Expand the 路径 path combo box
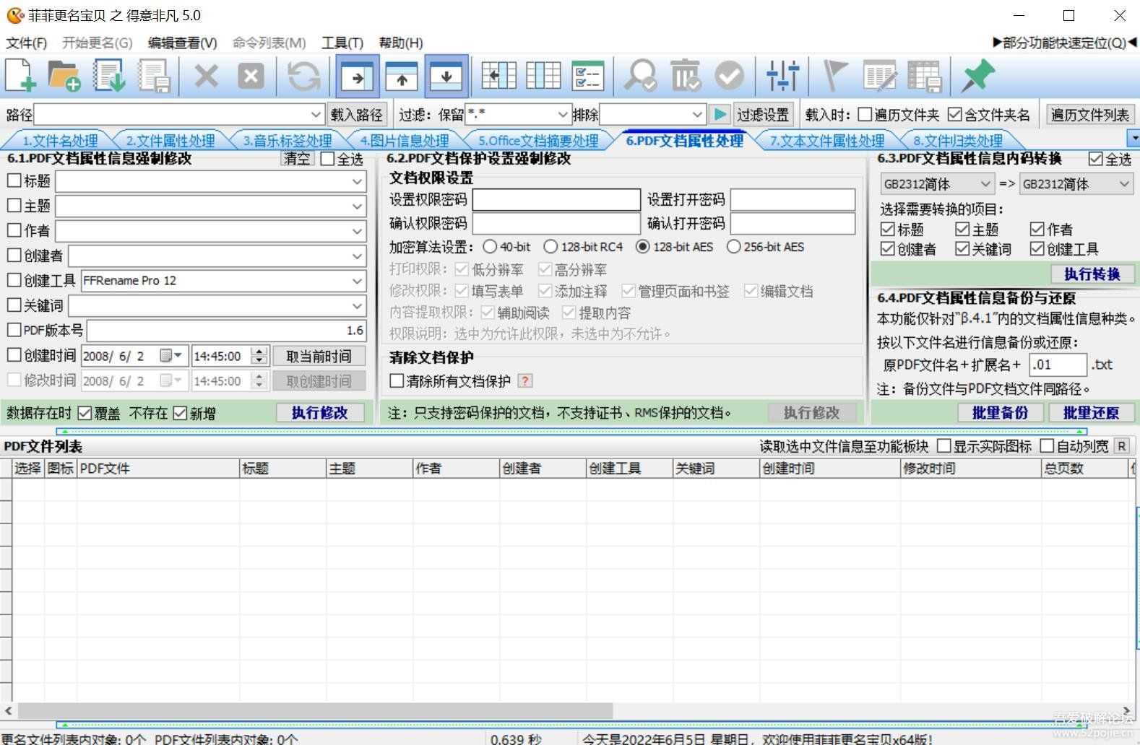Screen dimensions: 1140x745 [316, 115]
